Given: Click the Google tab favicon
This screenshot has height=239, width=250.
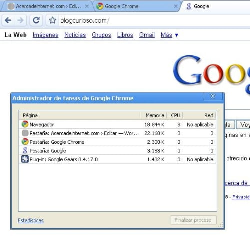Looking at the screenshot, I should 189,6.
